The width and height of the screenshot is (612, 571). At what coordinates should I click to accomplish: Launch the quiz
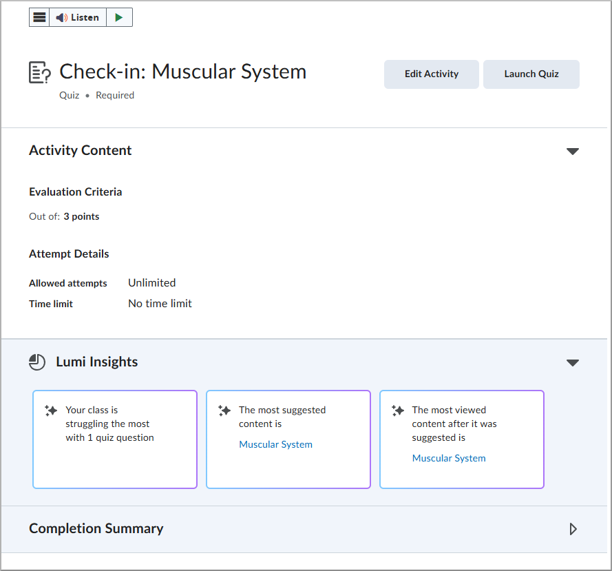click(531, 74)
